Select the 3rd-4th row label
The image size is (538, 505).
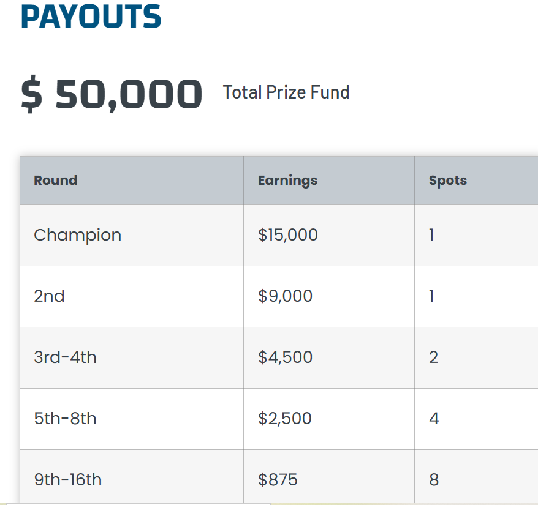[x=66, y=357]
